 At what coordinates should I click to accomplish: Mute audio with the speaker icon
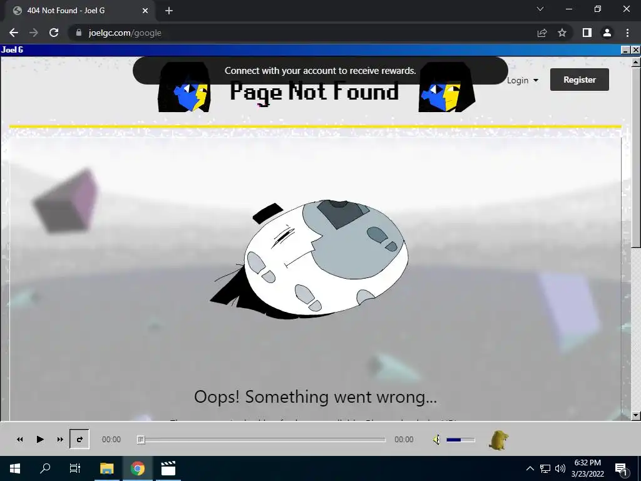(436, 440)
